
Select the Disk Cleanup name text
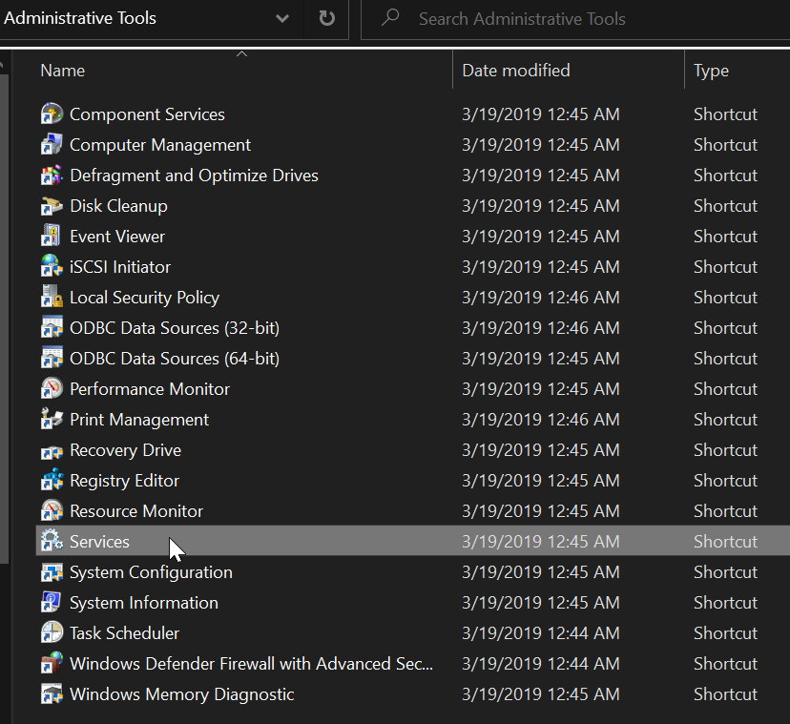pos(118,206)
